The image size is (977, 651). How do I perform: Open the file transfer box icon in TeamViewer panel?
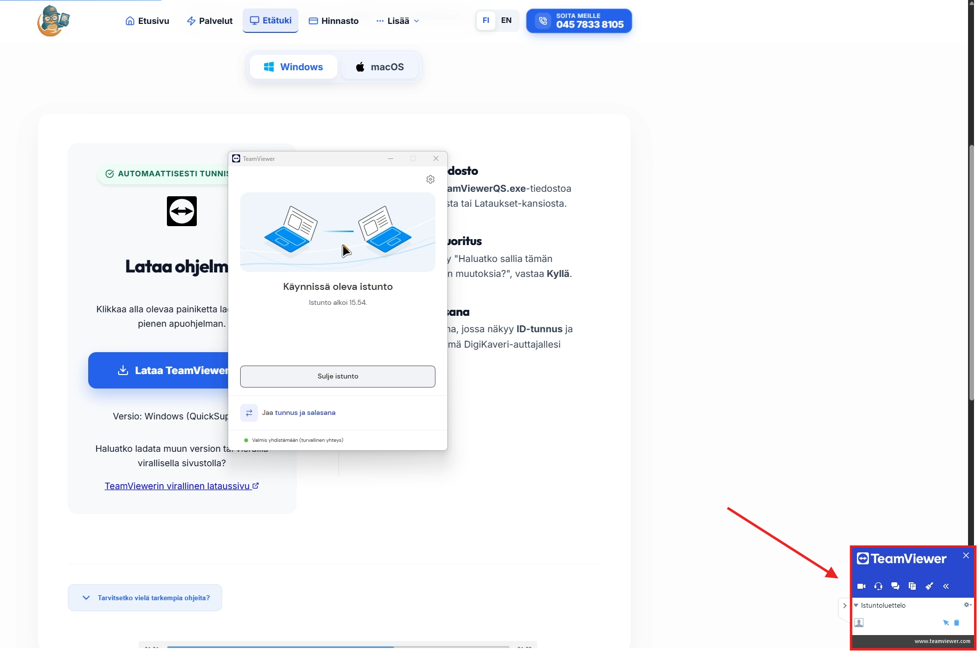pyautogui.click(x=912, y=586)
